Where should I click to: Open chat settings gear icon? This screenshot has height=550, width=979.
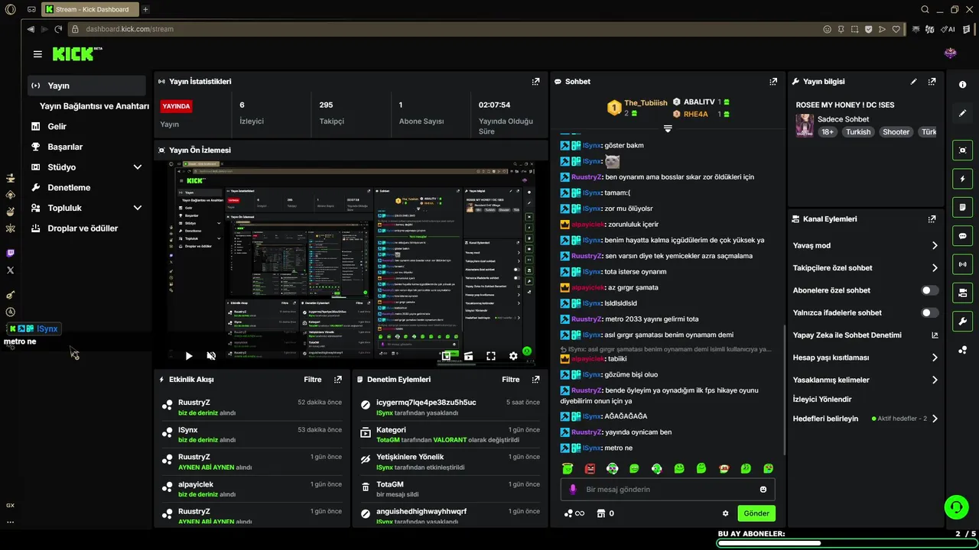point(725,513)
